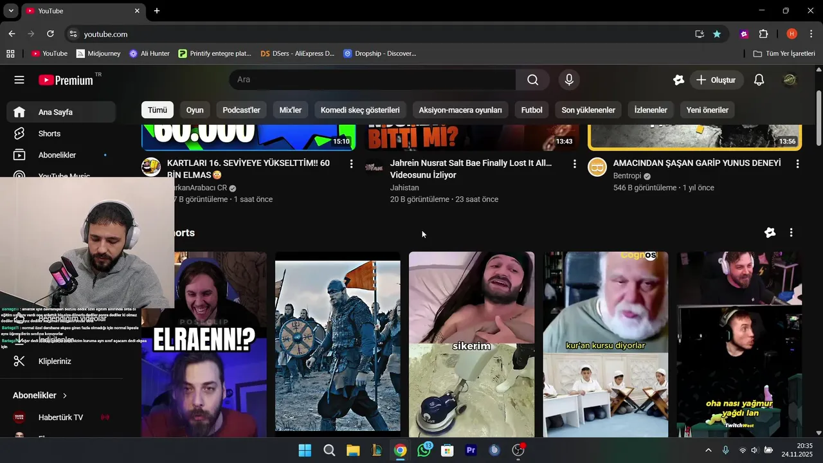Open the YouTube guide hamburger menu
The width and height of the screenshot is (823, 463).
[x=19, y=80]
